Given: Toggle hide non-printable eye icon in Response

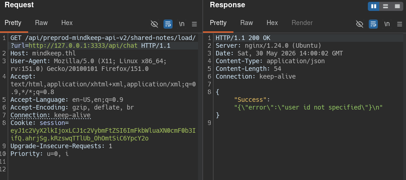Looking at the screenshot, I should coord(360,24).
